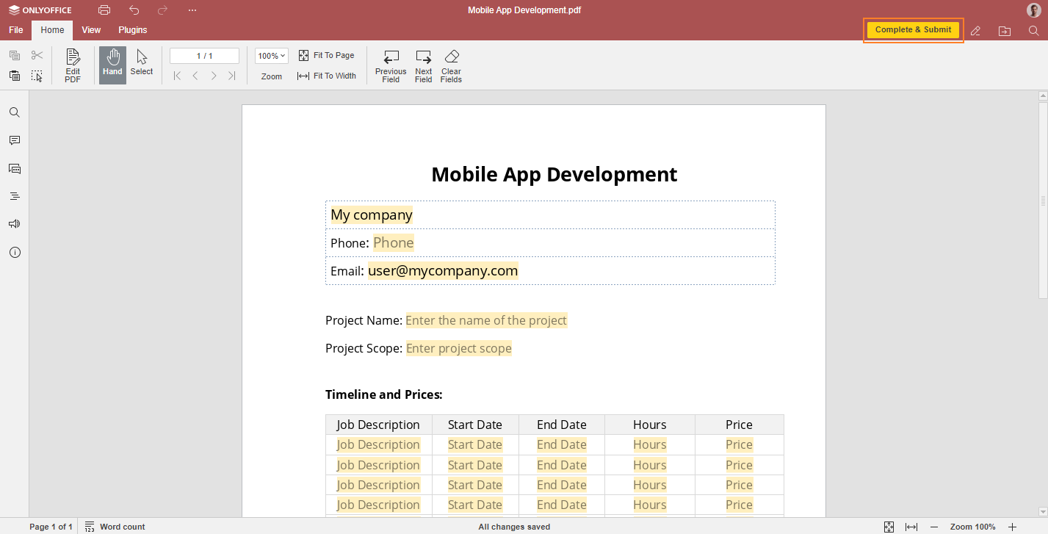
Task: Open the Zoom percentage dropdown
Action: pyautogui.click(x=271, y=55)
